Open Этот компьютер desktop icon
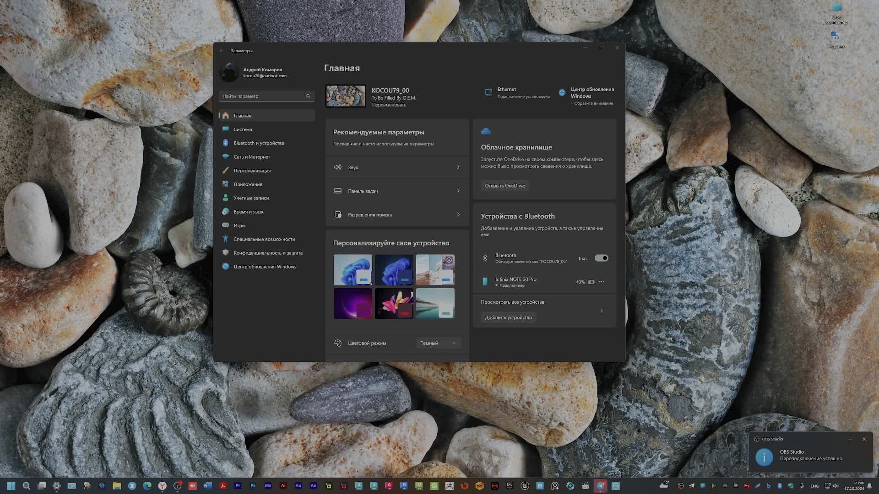 coord(836,14)
